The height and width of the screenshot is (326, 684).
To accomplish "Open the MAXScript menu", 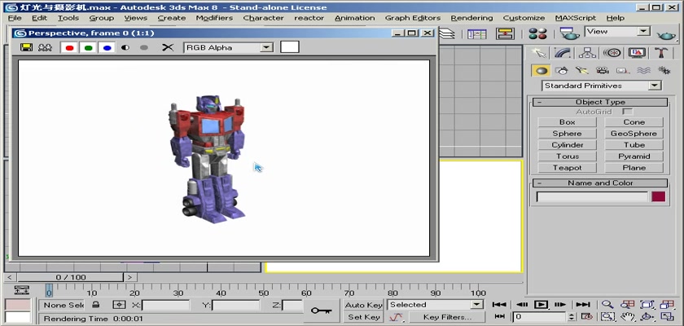I will click(576, 18).
